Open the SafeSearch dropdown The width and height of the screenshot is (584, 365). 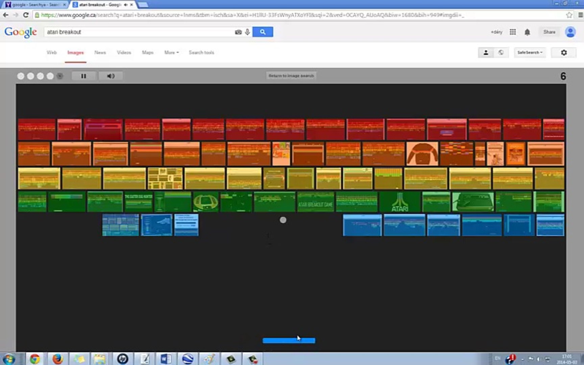tap(530, 52)
